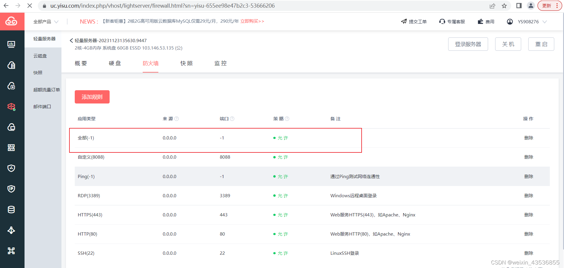Image resolution: width=564 pixels, height=268 pixels.
Task: Open 超额流量订单 in the side menu
Action: pyautogui.click(x=47, y=90)
